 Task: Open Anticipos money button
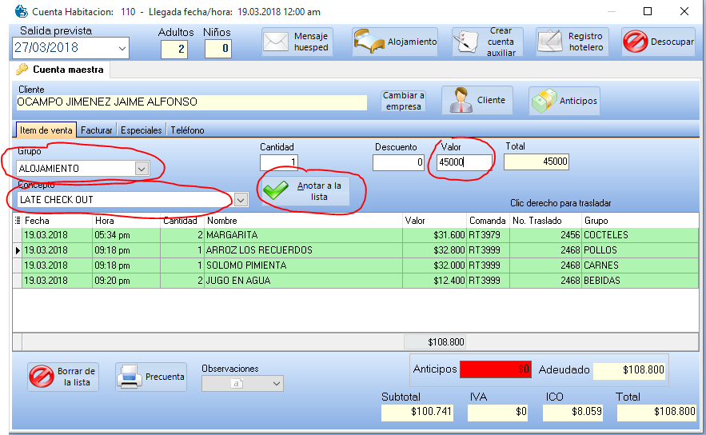pos(564,101)
